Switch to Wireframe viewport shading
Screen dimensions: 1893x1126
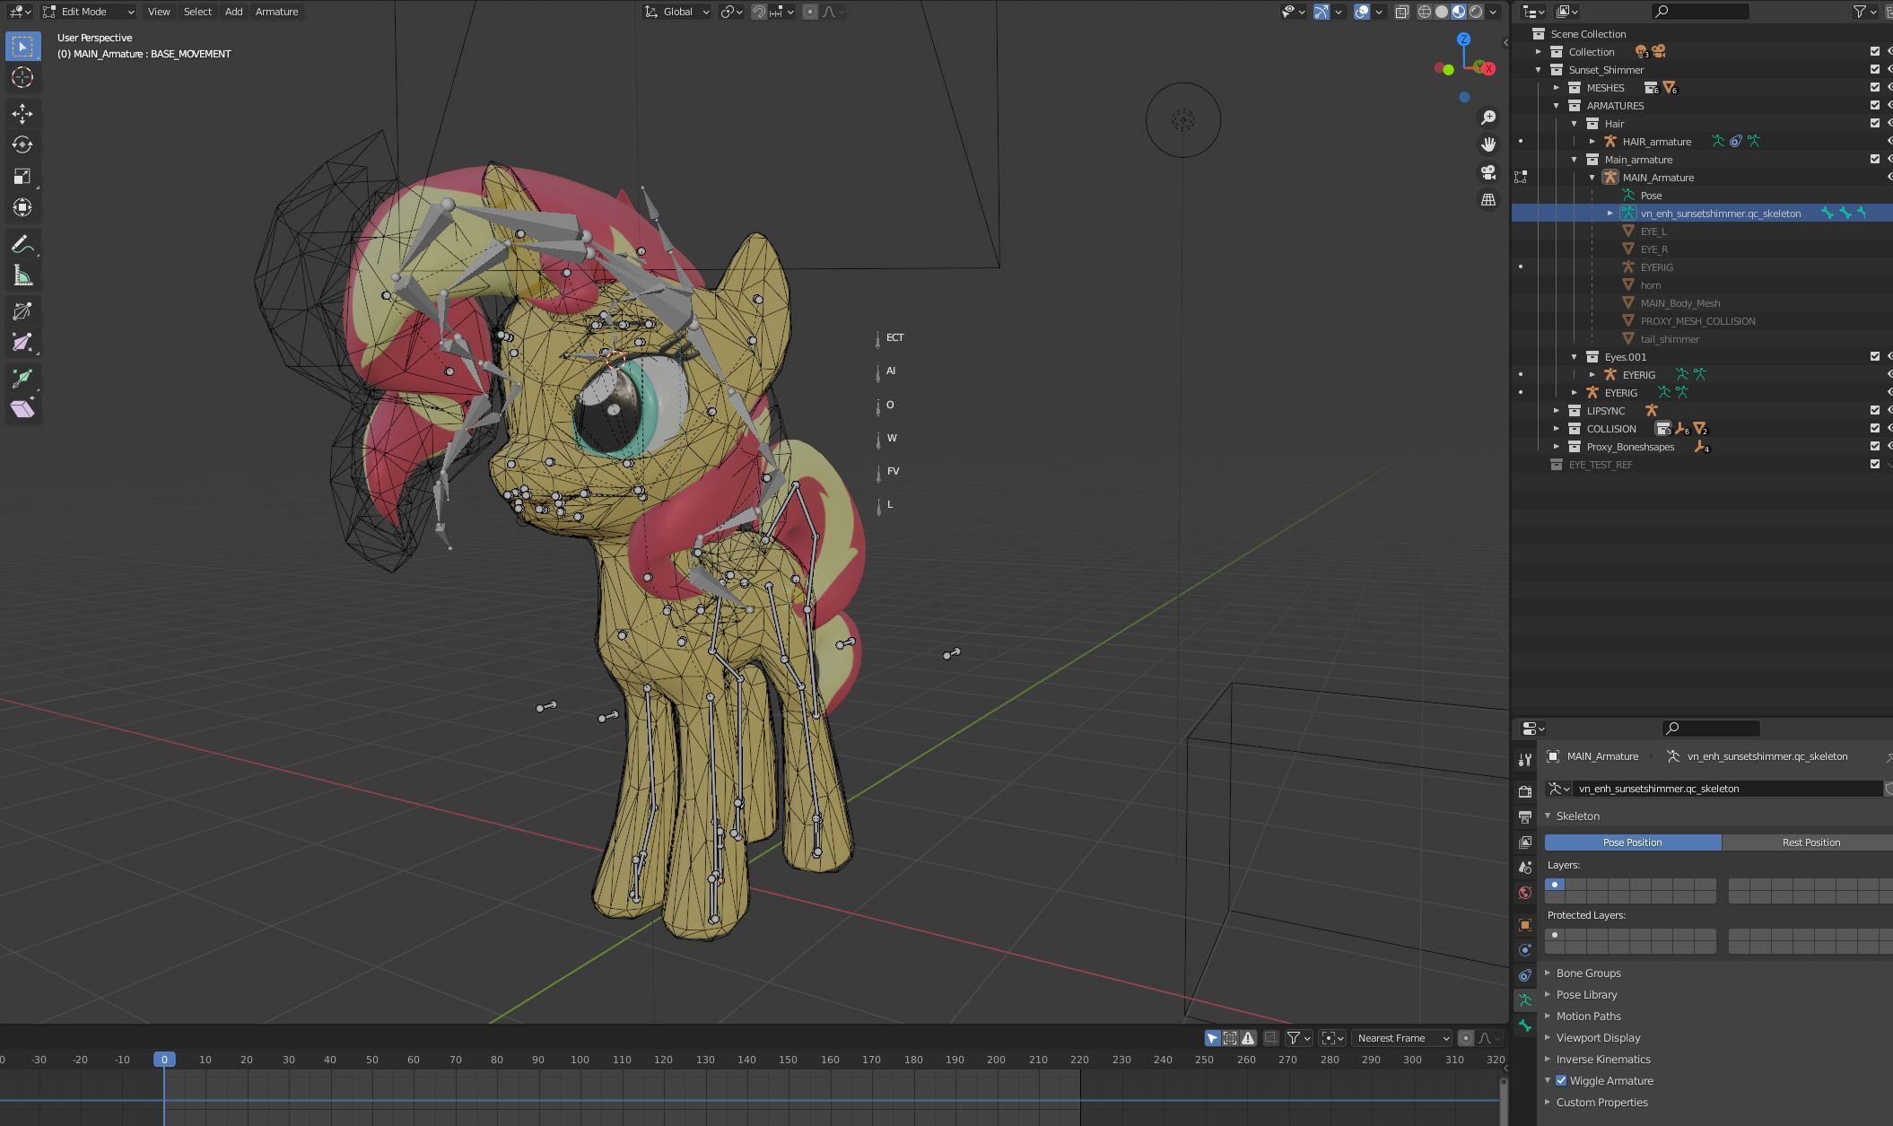coord(1425,12)
